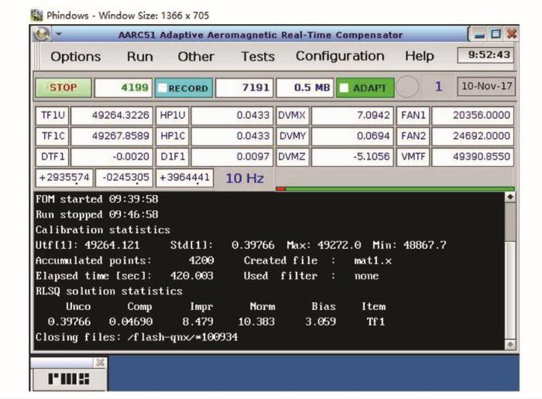Click the Impr value 8.479
The image size is (542, 399).
click(x=197, y=322)
